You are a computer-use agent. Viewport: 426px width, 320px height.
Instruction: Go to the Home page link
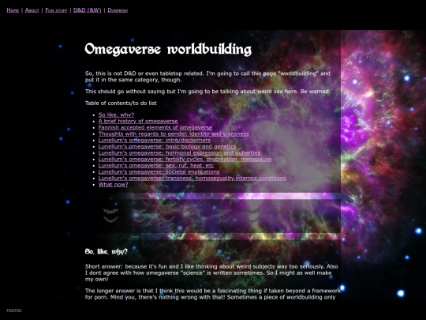click(x=13, y=10)
